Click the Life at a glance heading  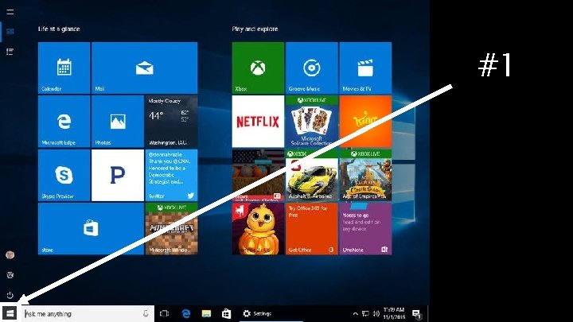click(59, 29)
